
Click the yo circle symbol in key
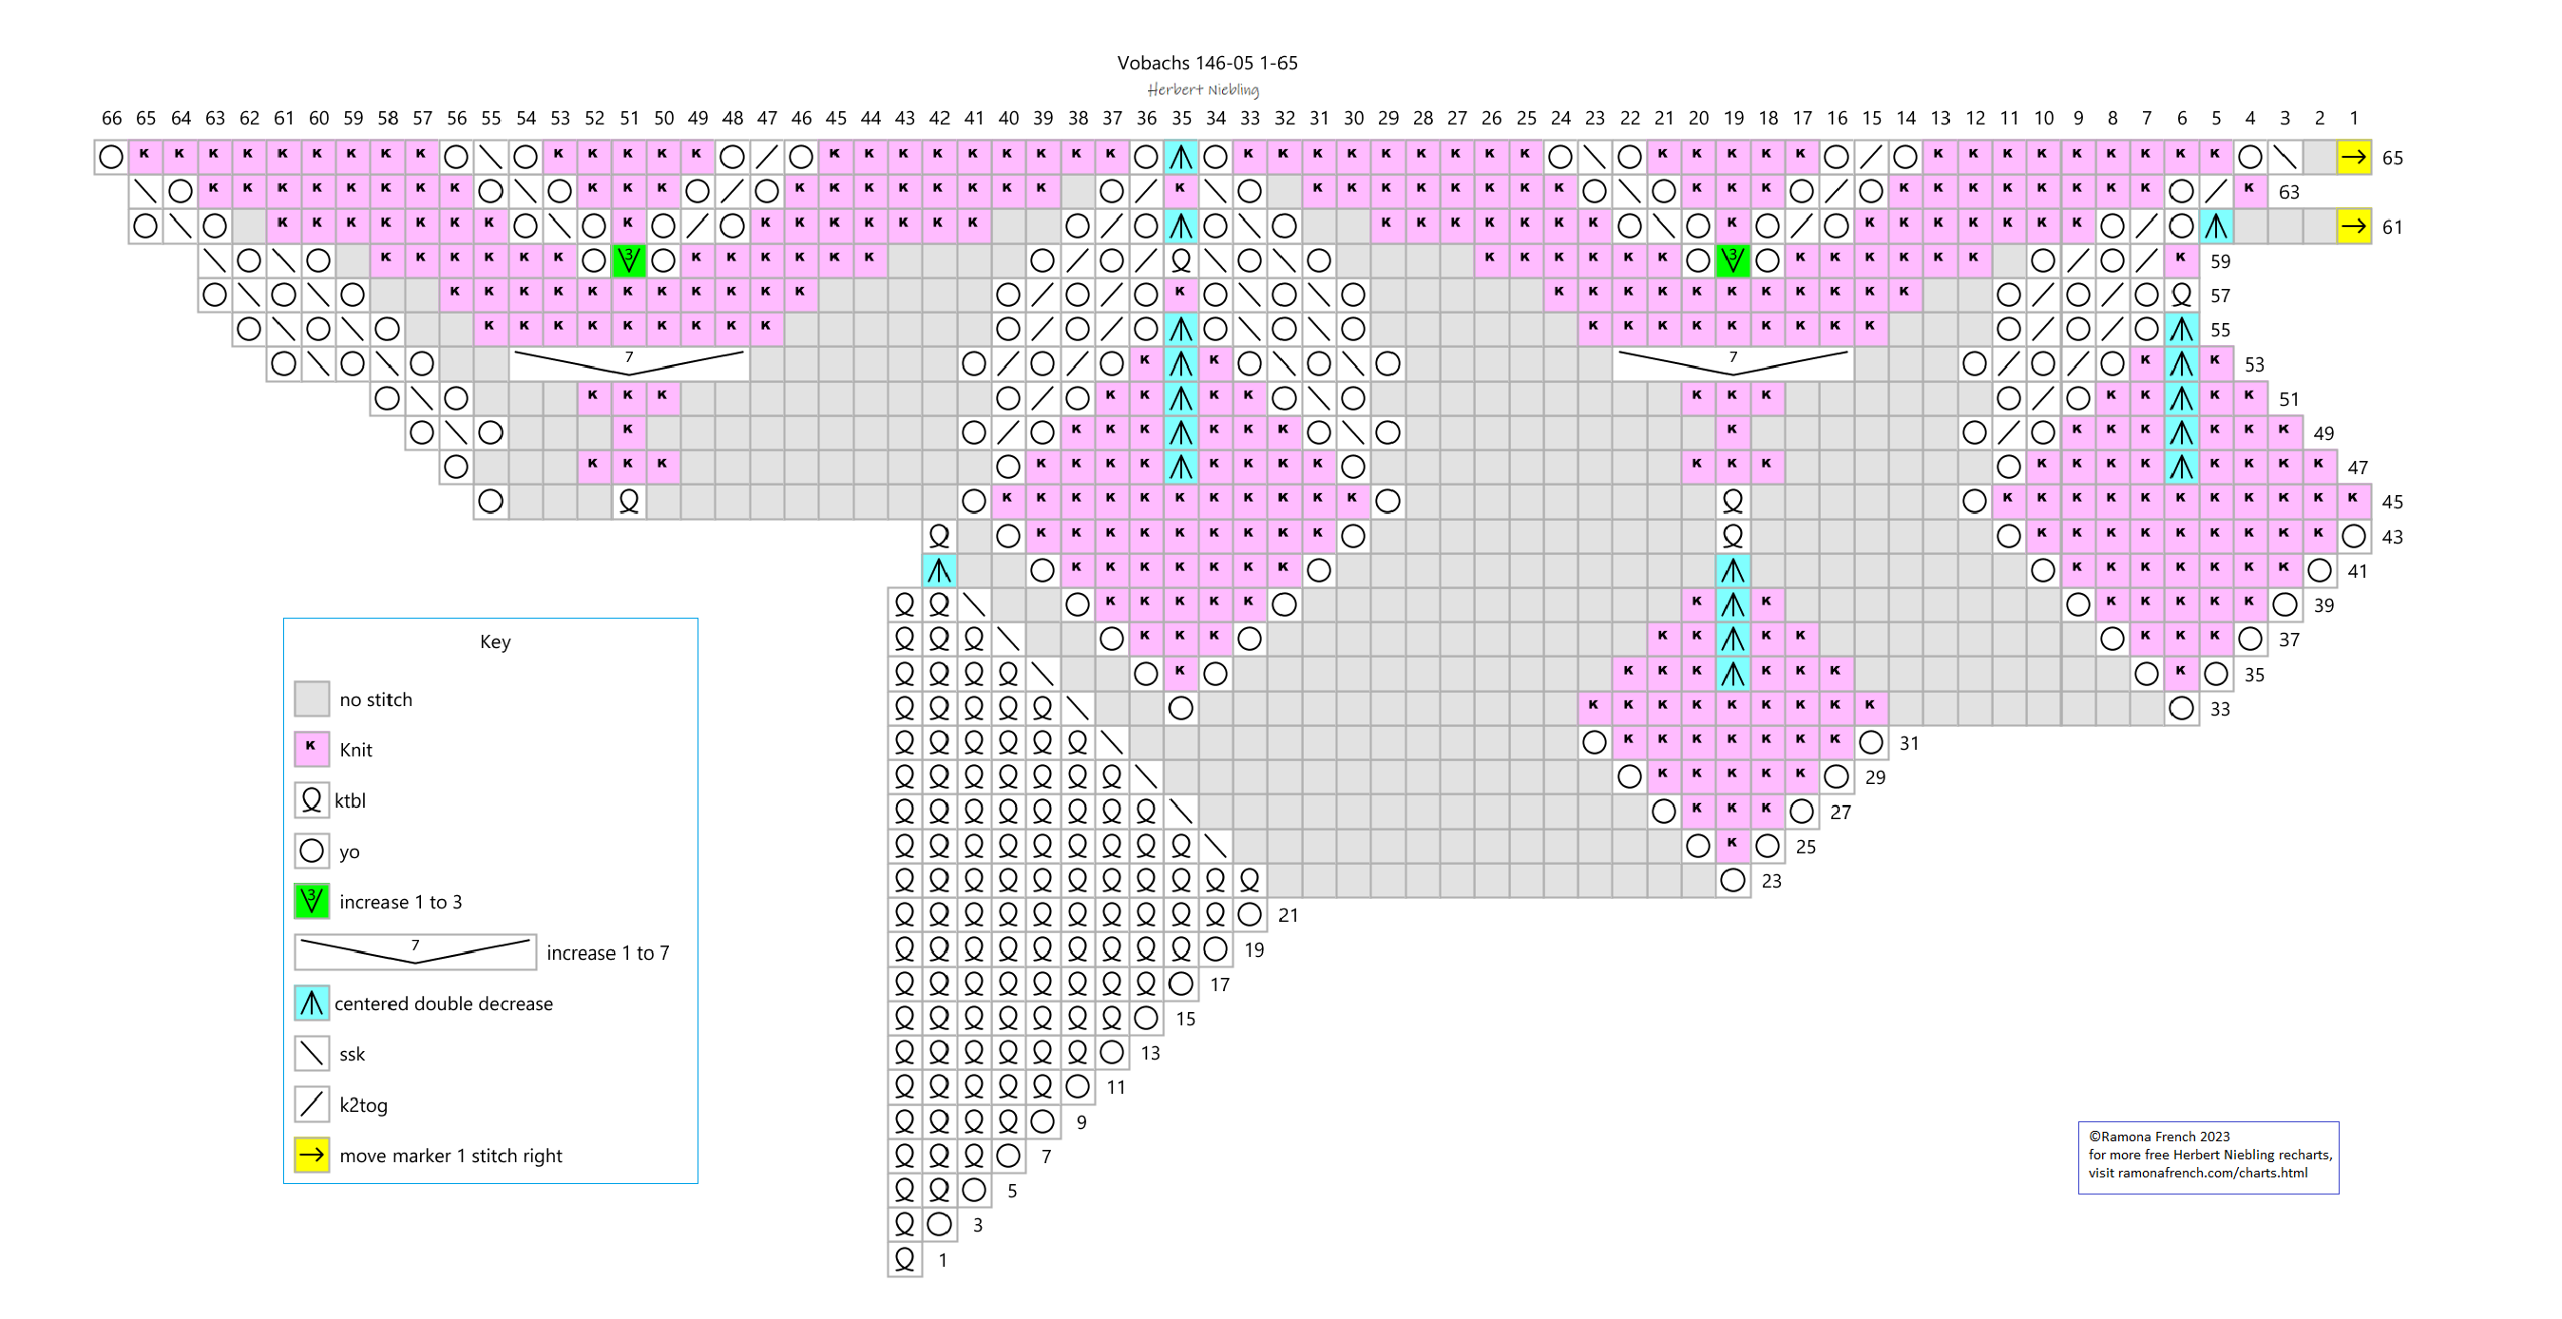[312, 851]
